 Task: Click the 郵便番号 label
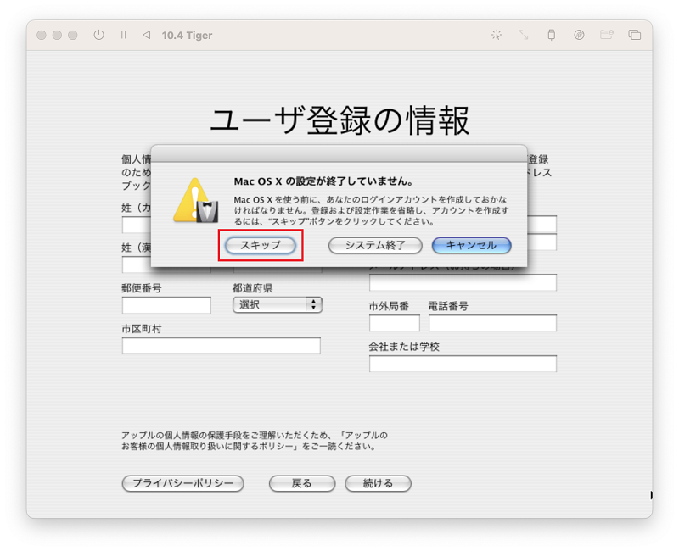click(x=142, y=288)
